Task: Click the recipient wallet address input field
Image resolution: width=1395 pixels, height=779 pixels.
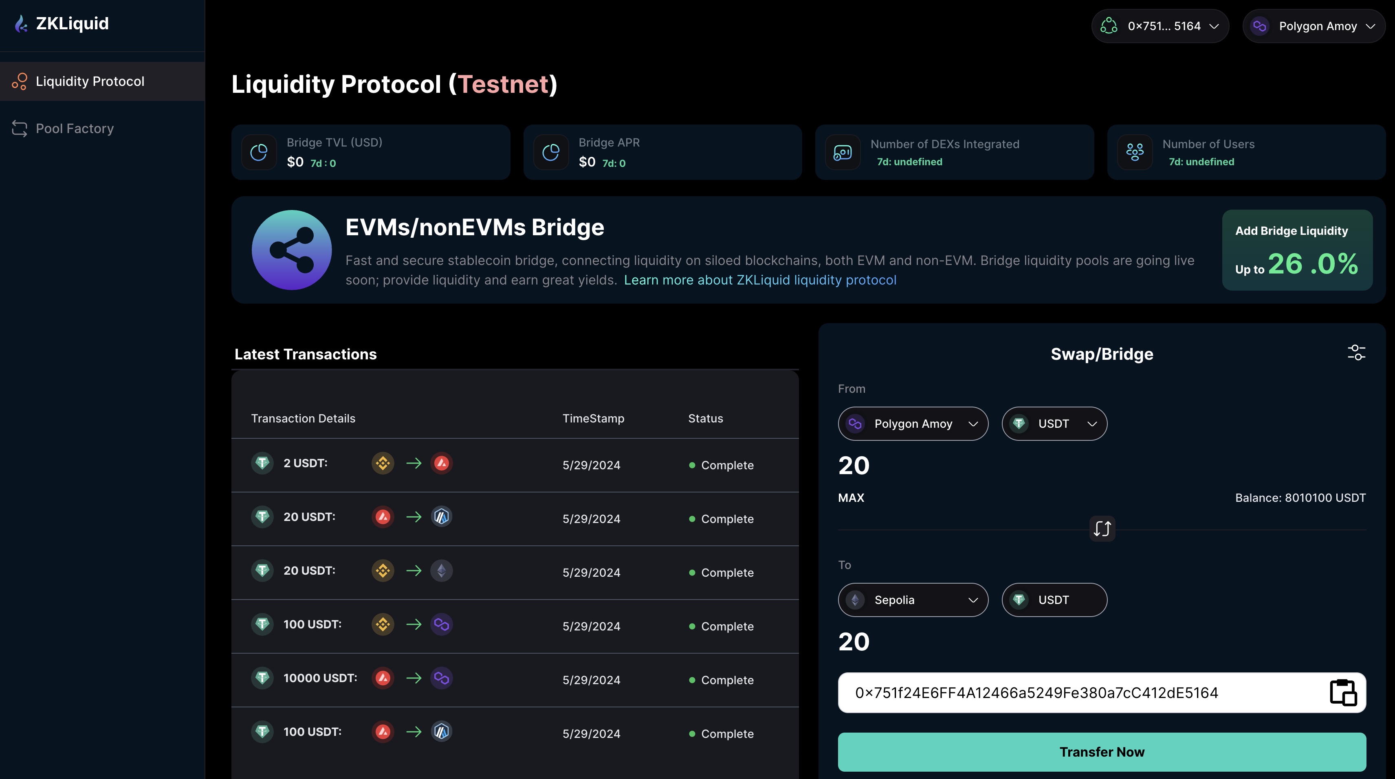Action: point(1078,693)
